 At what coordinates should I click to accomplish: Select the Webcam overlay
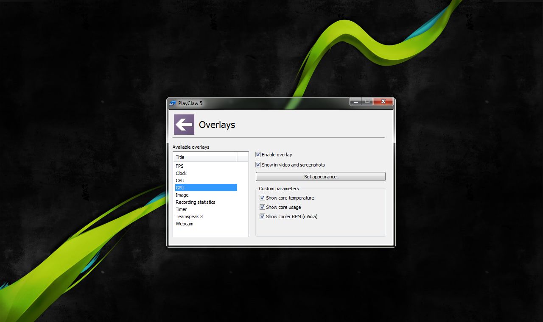point(206,224)
